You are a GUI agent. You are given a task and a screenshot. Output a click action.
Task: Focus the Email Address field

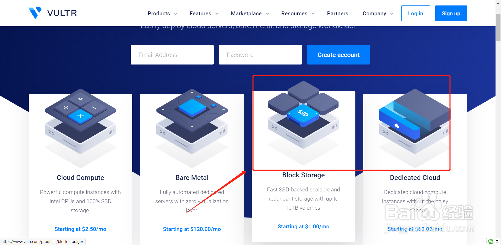(x=172, y=55)
